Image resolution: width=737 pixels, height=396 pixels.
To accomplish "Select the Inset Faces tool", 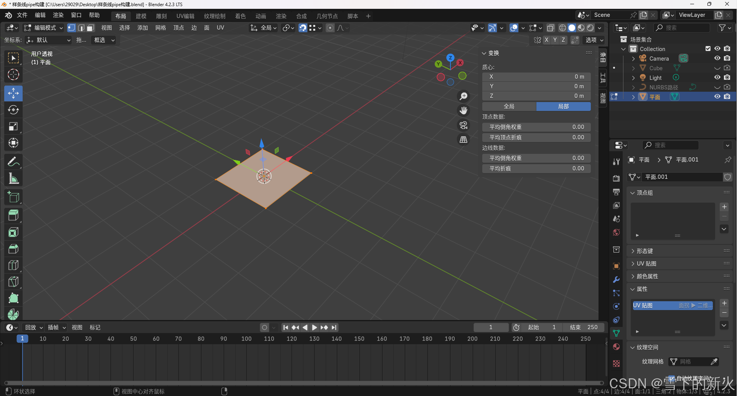I will tap(13, 232).
